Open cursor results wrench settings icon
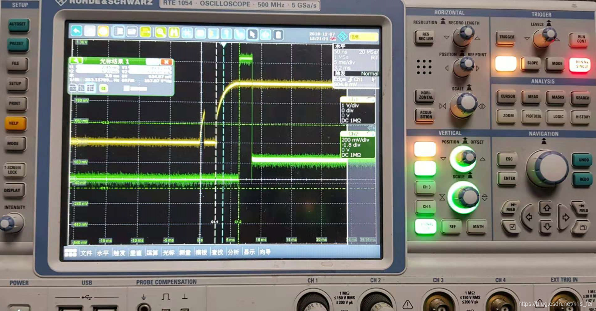The width and height of the screenshot is (596, 311). click(76, 61)
